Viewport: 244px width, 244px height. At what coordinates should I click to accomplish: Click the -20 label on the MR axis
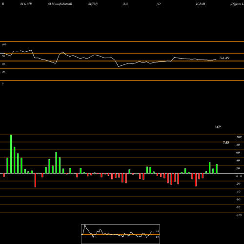[238, 184]
